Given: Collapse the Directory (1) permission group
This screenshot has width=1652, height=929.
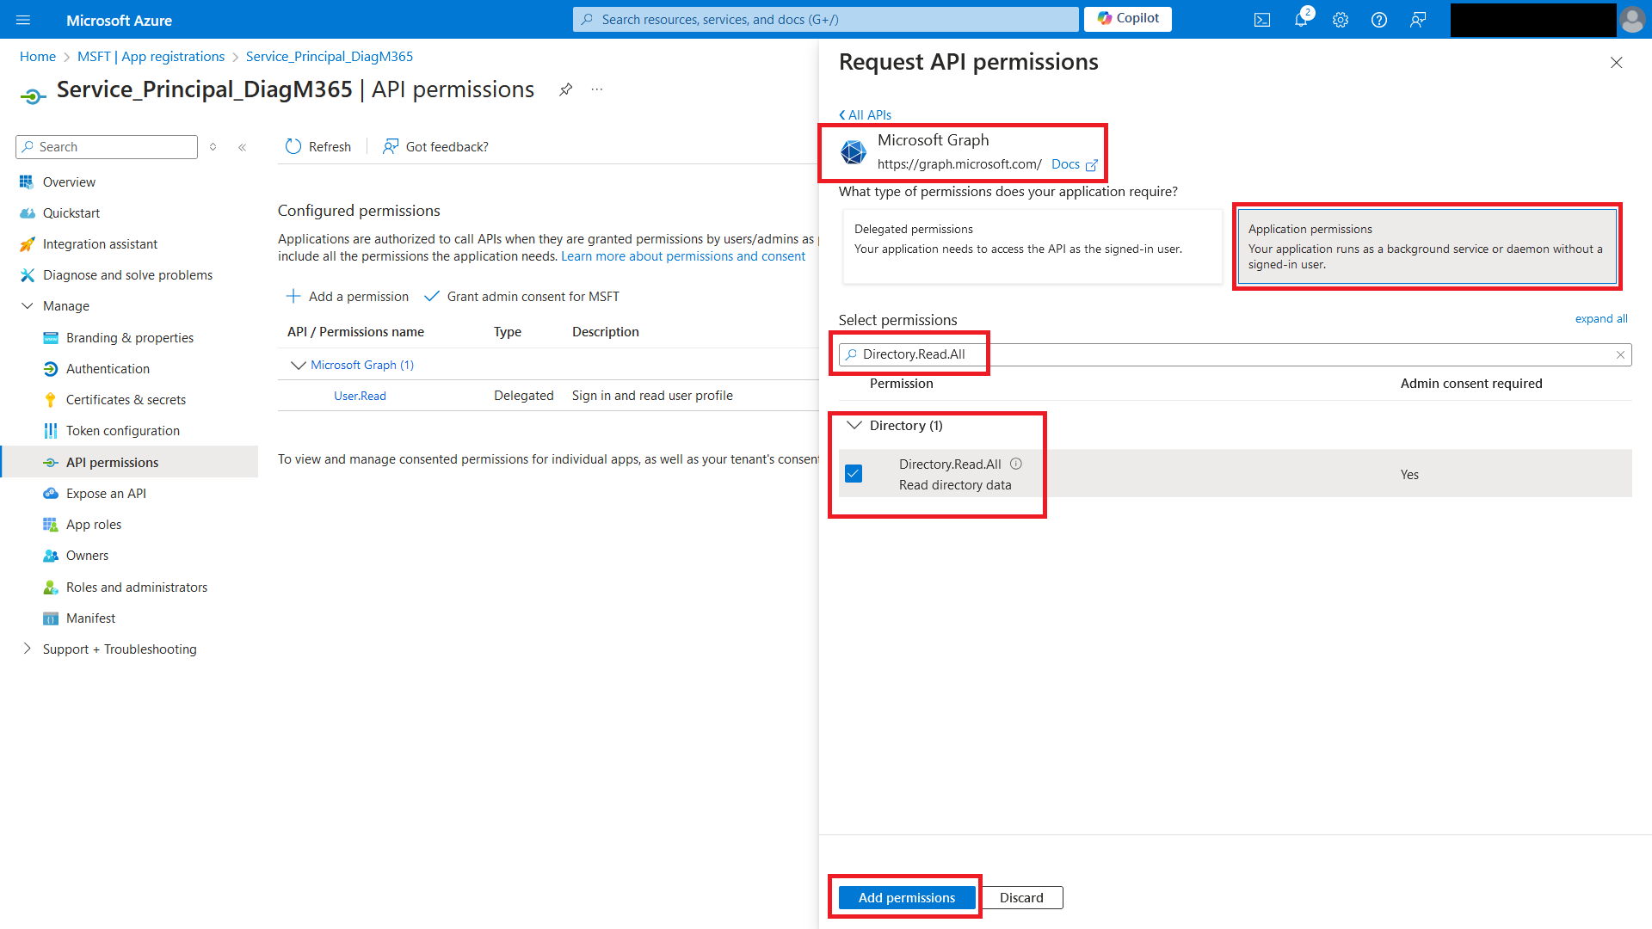Looking at the screenshot, I should (x=854, y=426).
